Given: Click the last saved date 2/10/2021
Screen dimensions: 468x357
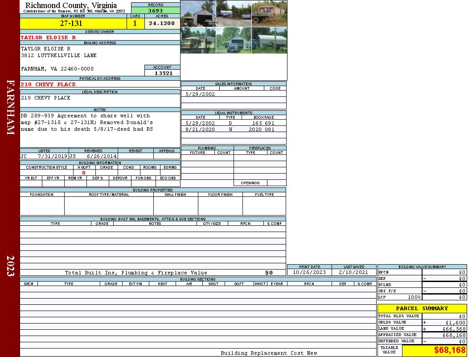Looking at the screenshot, I should click(x=354, y=272).
